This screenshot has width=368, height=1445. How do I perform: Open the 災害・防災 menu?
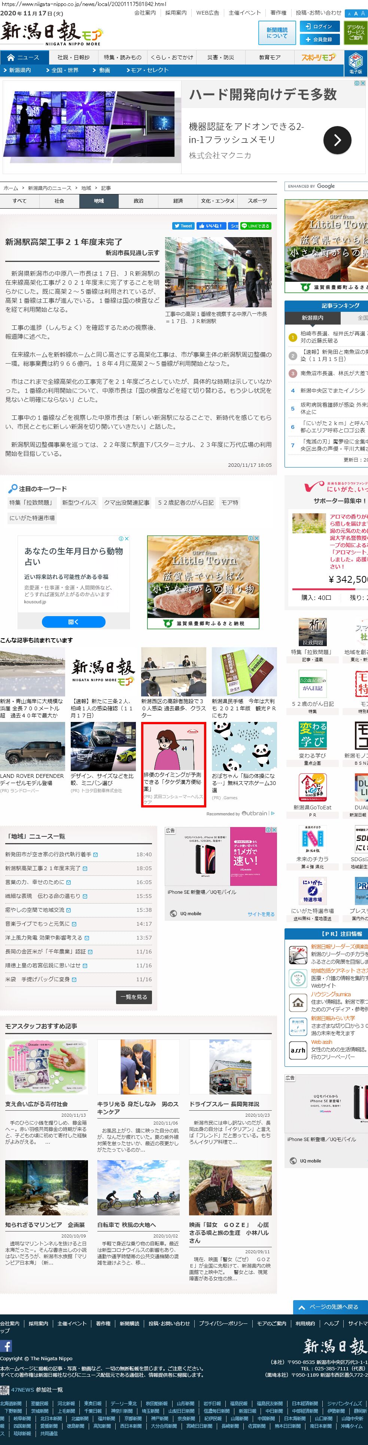click(x=221, y=58)
